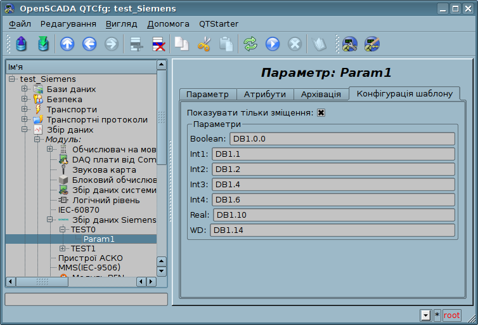Navigate back with the left arrow icon
This screenshot has width=478, height=325.
(89, 44)
